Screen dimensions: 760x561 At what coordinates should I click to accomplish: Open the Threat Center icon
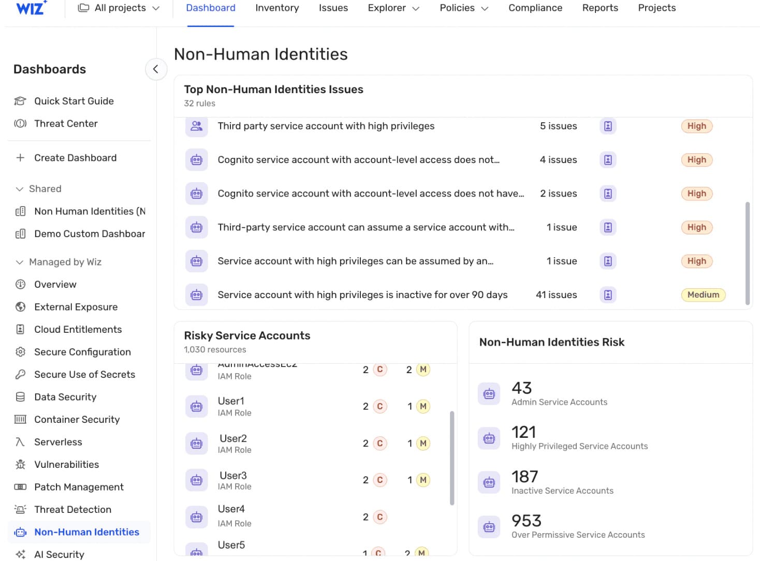tap(20, 124)
